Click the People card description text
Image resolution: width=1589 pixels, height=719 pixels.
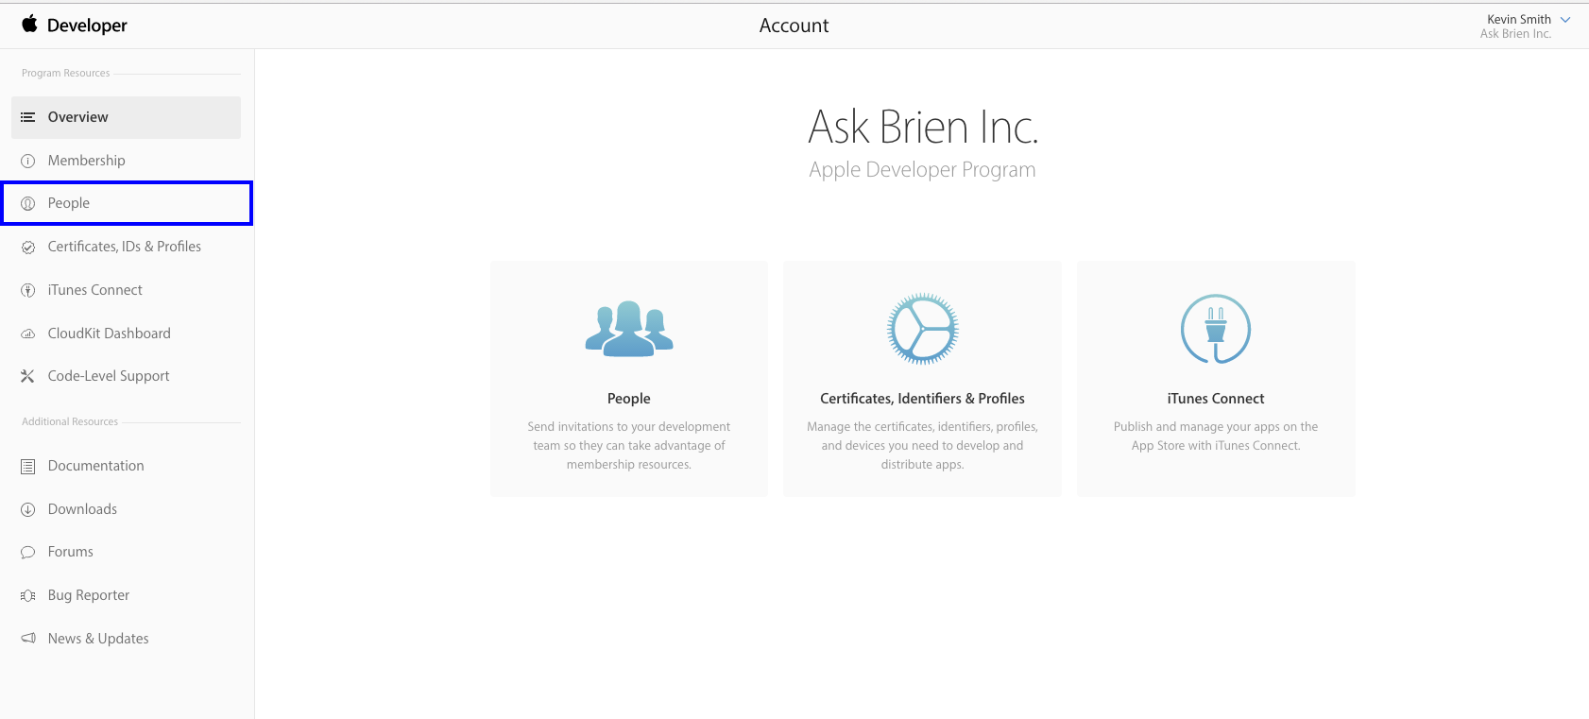tap(629, 446)
